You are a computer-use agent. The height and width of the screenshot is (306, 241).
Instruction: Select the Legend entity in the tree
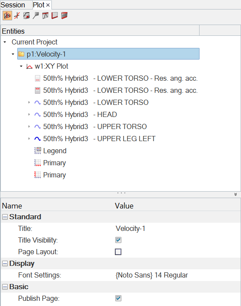pos(55,151)
